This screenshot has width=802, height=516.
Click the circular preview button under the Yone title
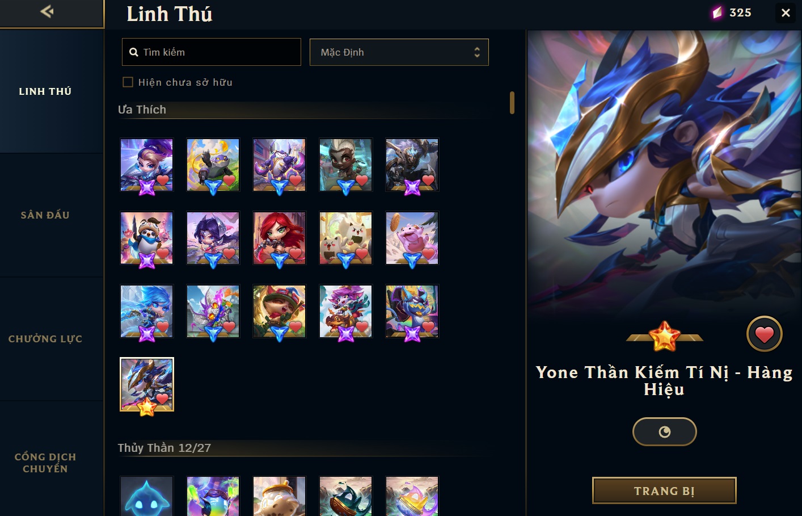tap(664, 432)
